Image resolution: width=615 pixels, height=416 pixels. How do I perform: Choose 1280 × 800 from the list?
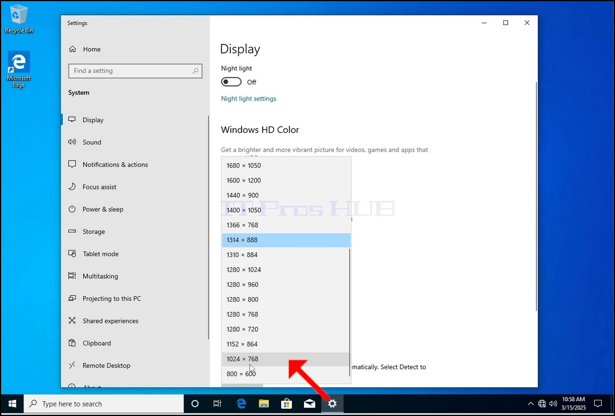pyautogui.click(x=286, y=299)
